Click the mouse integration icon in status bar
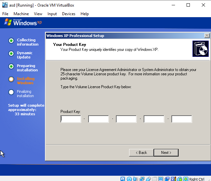Viewport: 211px width, 181px height. [180, 179]
